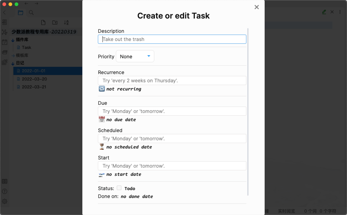Open the search pane magnifier icon
Screen dimensions: 347x215
pos(31,13)
